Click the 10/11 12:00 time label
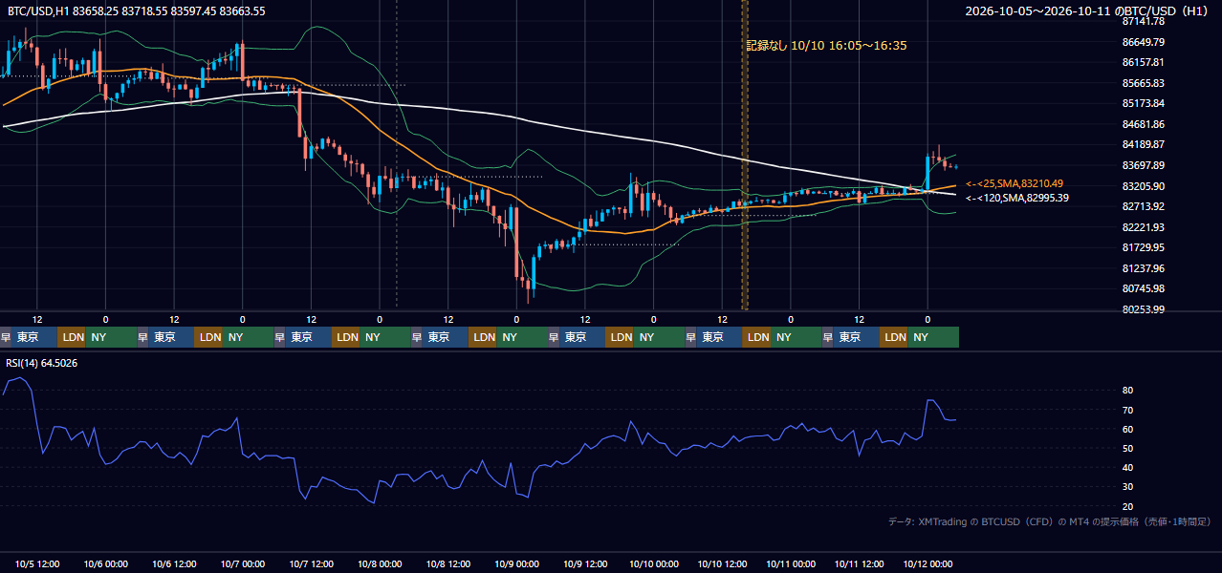Image resolution: width=1222 pixels, height=573 pixels. 861,563
